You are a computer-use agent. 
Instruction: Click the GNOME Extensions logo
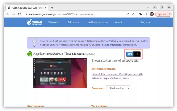[35, 22]
